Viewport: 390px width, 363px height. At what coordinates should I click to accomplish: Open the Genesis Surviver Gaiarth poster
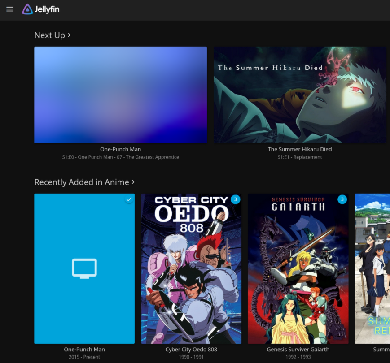[298, 268]
